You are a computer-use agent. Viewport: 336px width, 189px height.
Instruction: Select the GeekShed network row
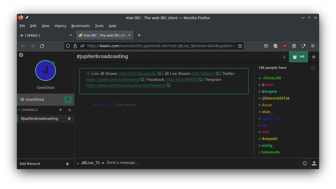[x=46, y=100]
